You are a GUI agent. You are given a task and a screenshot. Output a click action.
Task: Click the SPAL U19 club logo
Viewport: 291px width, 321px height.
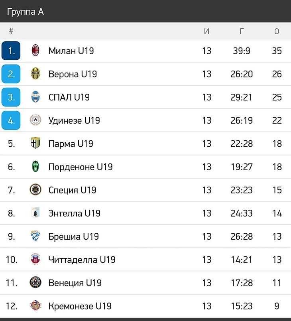click(x=35, y=97)
